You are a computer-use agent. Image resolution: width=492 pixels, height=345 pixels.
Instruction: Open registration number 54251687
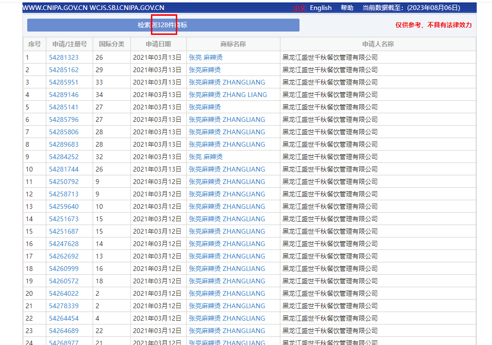coord(64,231)
